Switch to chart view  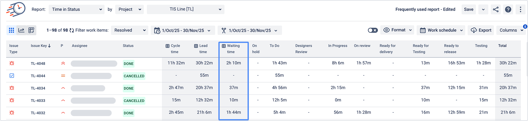click(21, 30)
